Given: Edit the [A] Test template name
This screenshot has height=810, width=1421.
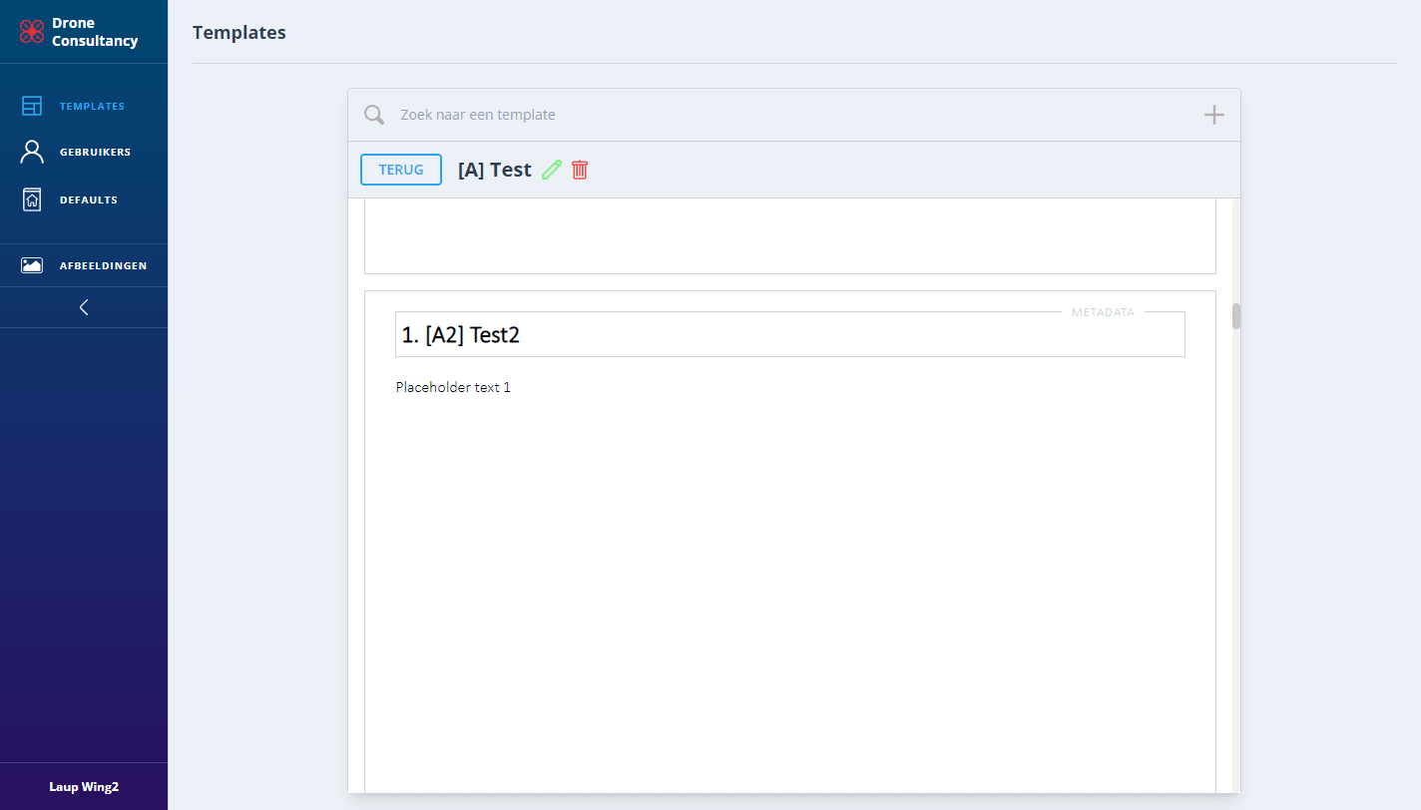Looking at the screenshot, I should click(552, 170).
